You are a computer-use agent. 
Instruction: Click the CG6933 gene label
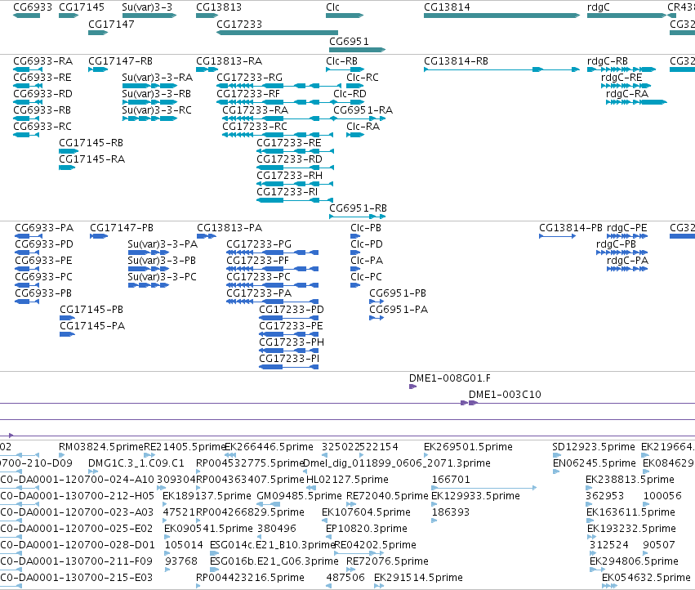pos(33,7)
